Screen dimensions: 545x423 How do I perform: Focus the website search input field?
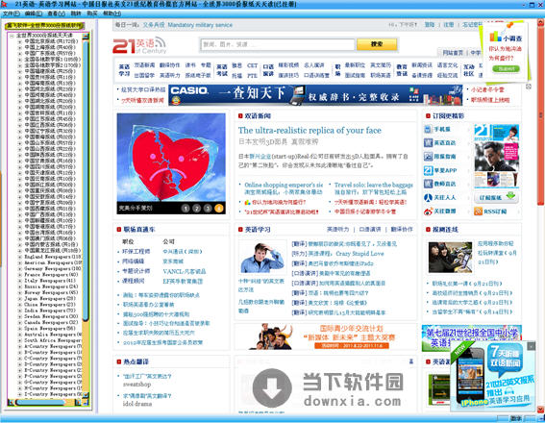(x=278, y=44)
